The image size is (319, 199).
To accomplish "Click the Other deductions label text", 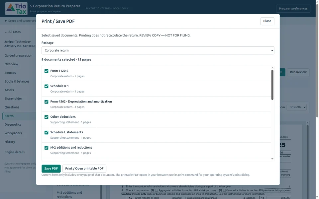I will pyautogui.click(x=63, y=117).
